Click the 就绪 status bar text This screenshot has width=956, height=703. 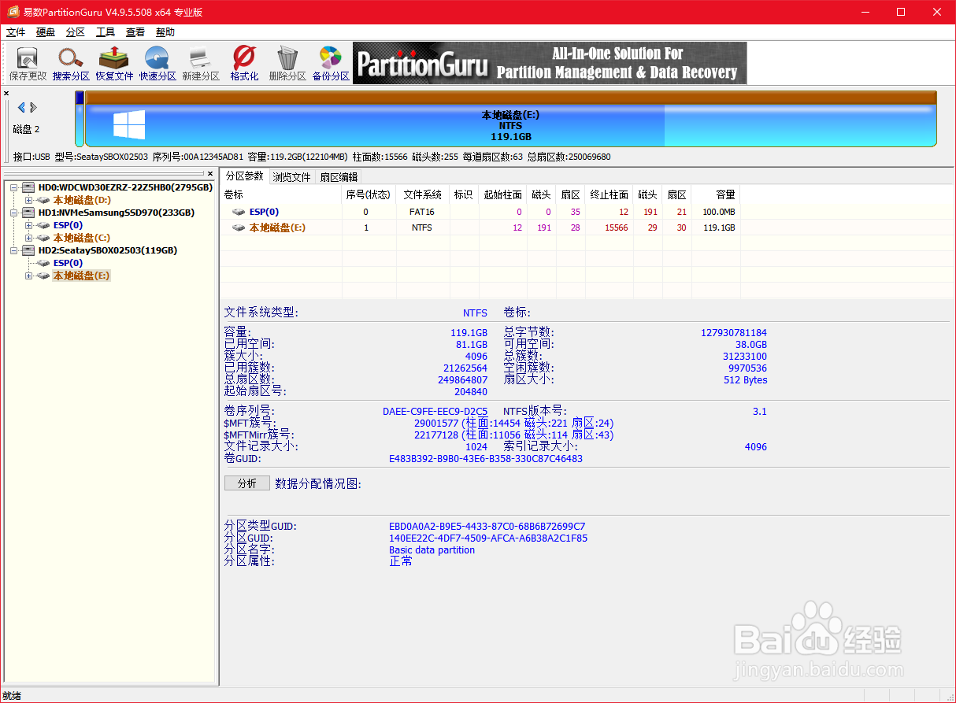click(x=12, y=696)
